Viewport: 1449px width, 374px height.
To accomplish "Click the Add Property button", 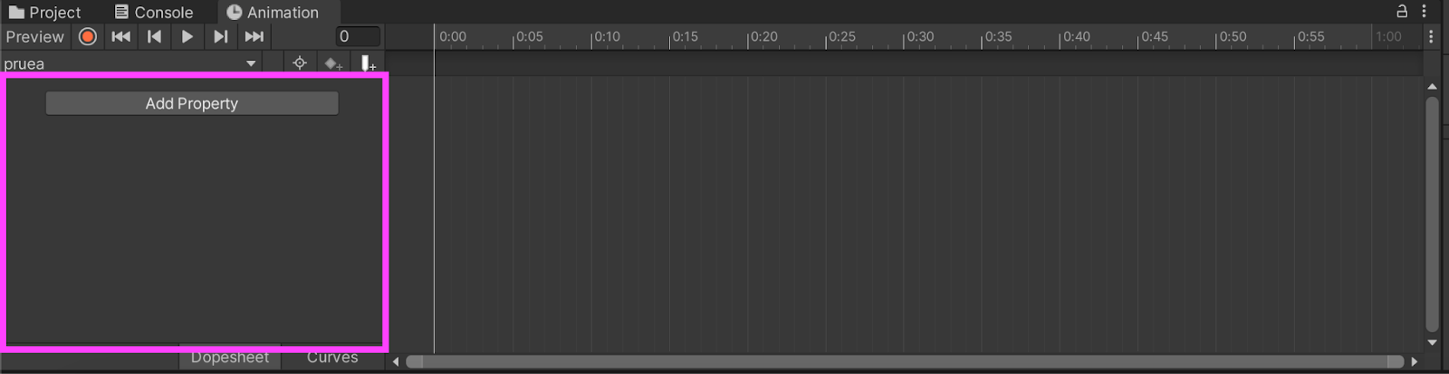I will click(x=192, y=103).
